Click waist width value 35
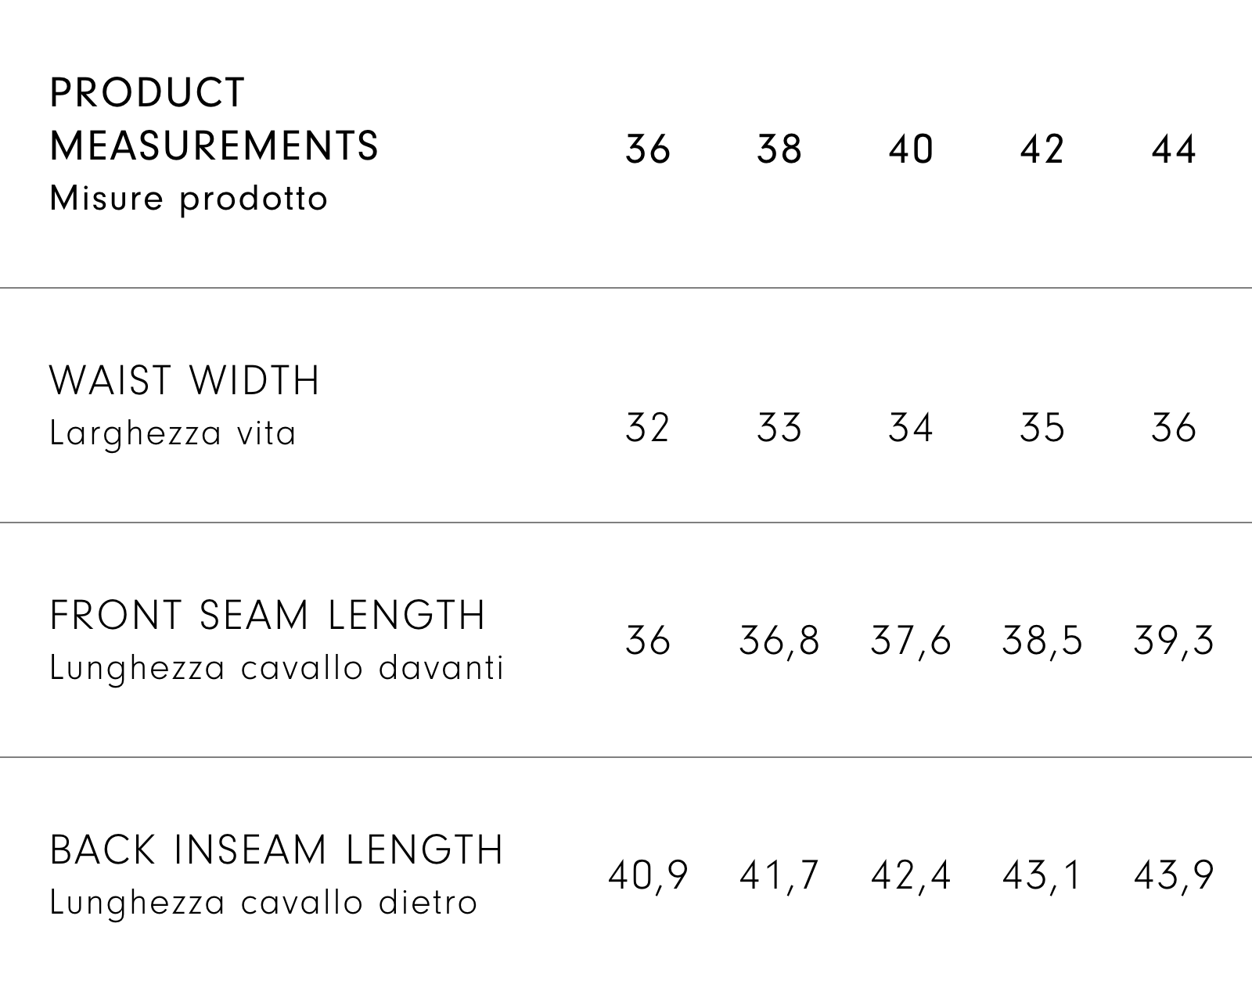Viewport: 1252px width, 995px height. tap(1042, 428)
